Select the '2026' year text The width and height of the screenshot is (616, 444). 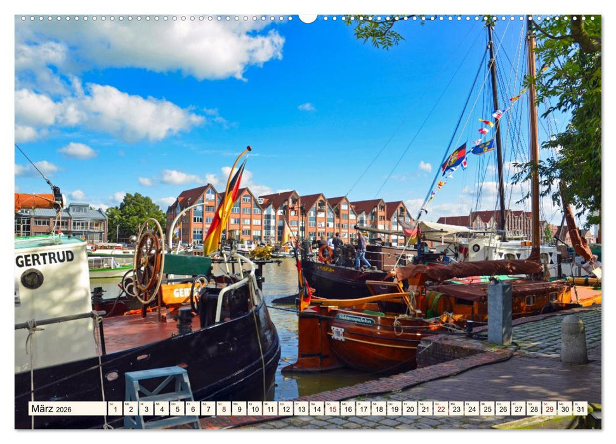[62, 410]
